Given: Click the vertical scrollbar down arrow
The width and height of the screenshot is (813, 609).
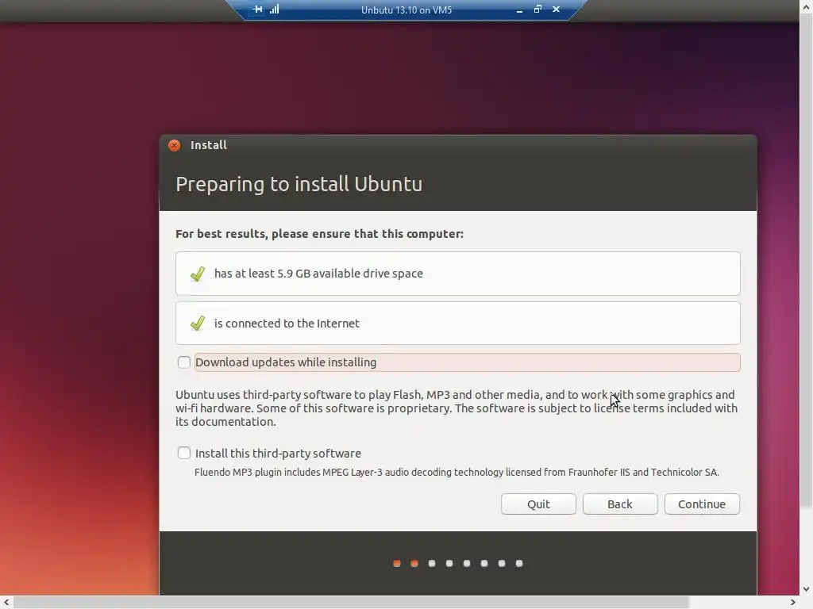Looking at the screenshot, I should pos(807,589).
